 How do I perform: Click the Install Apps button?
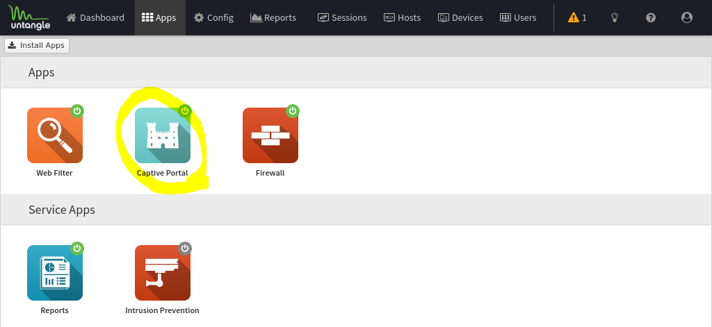pos(37,45)
